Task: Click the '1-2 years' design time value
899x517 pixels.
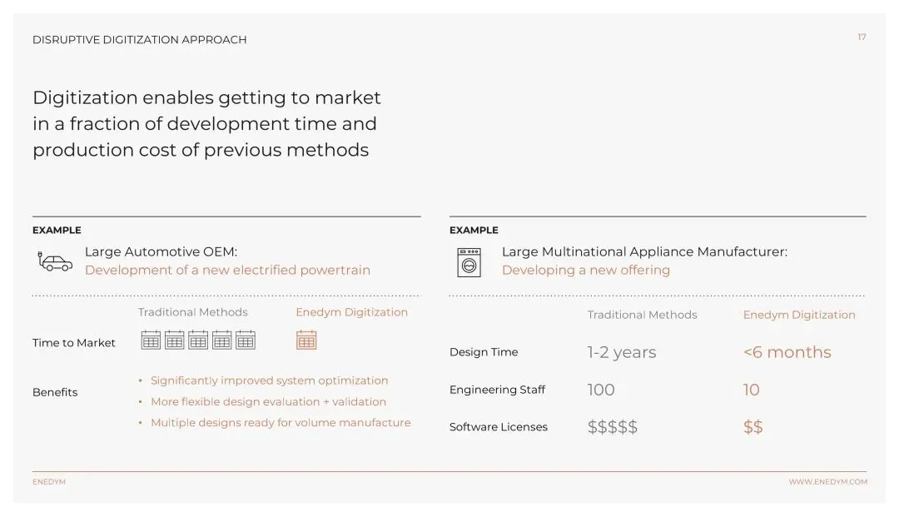Action: point(621,352)
